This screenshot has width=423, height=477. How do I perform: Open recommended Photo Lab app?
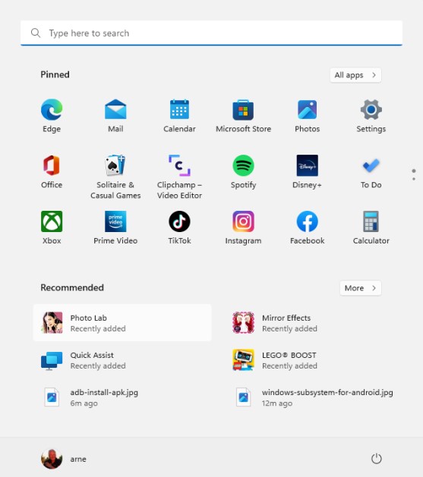(122, 323)
